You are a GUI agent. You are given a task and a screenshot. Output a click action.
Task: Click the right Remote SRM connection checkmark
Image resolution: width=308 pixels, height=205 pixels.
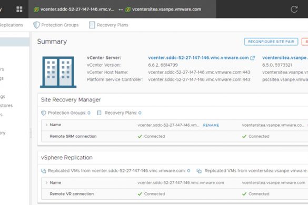click(244, 136)
